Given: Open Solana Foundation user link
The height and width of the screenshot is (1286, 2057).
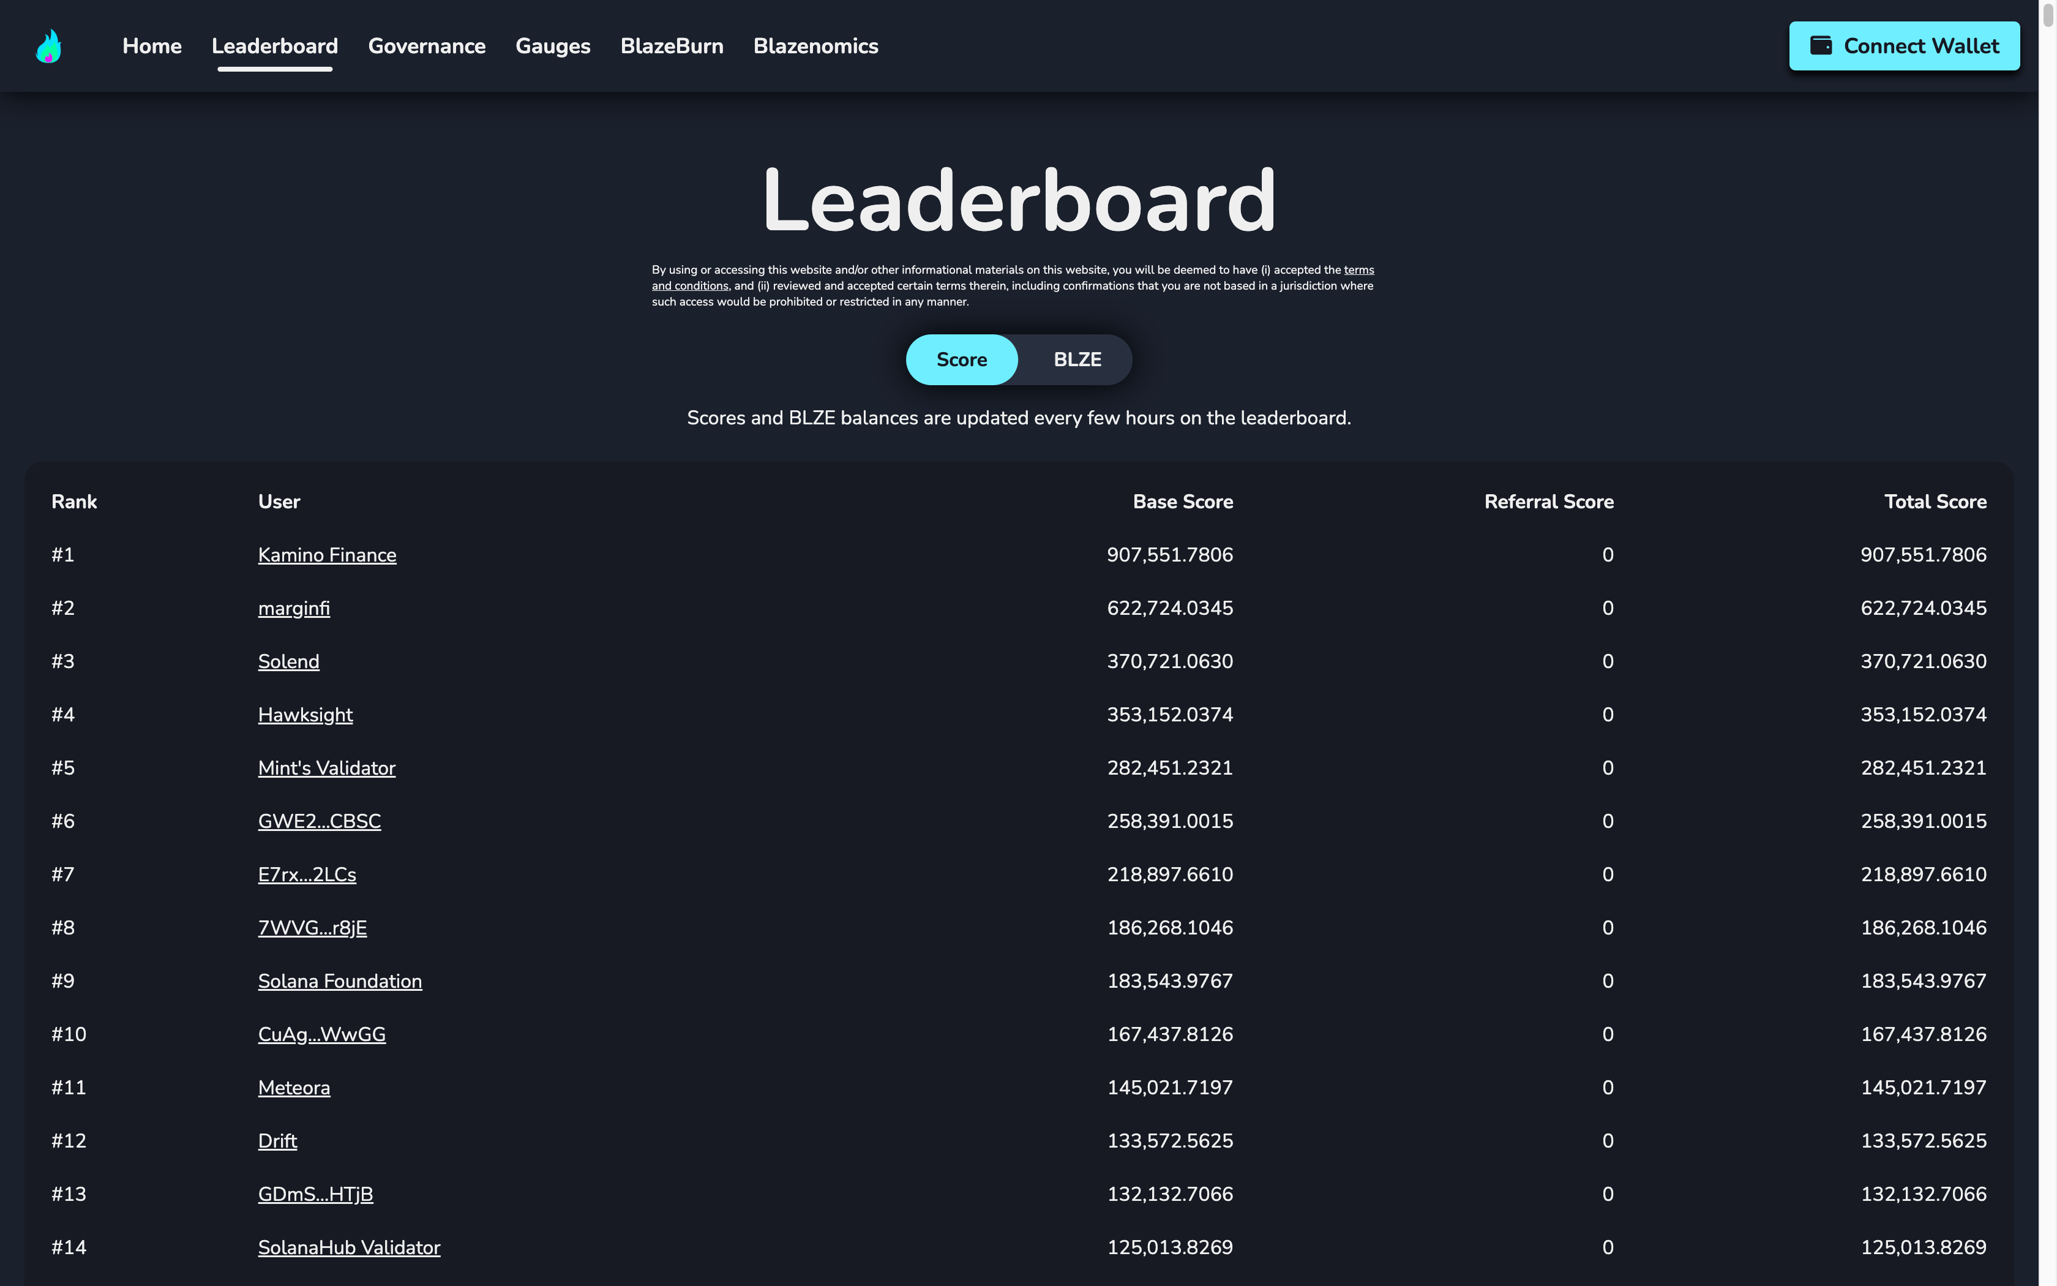Looking at the screenshot, I should point(340,982).
